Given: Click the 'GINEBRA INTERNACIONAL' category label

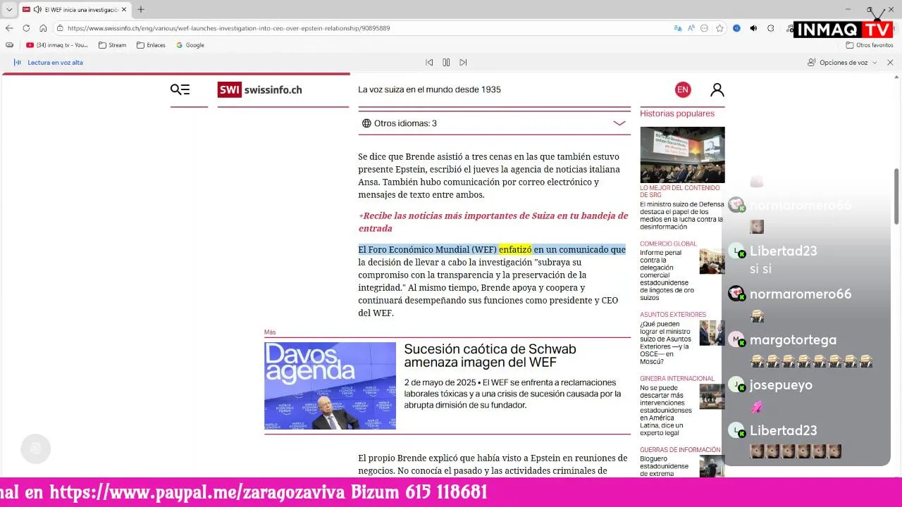Looking at the screenshot, I should point(676,378).
